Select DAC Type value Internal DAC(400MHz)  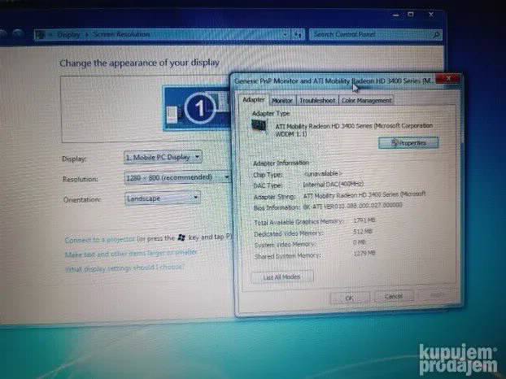[x=334, y=184]
